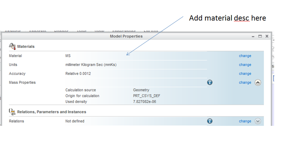Select the Geometry calculation source value
This screenshot has width=287, height=147.
(141, 90)
